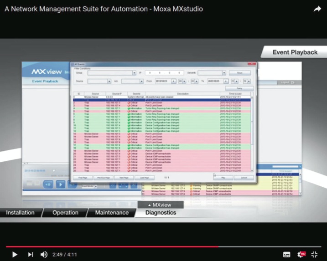The image size is (327, 261).
Task: Open the To minute dropdown showing 59
Action: coord(249,81)
